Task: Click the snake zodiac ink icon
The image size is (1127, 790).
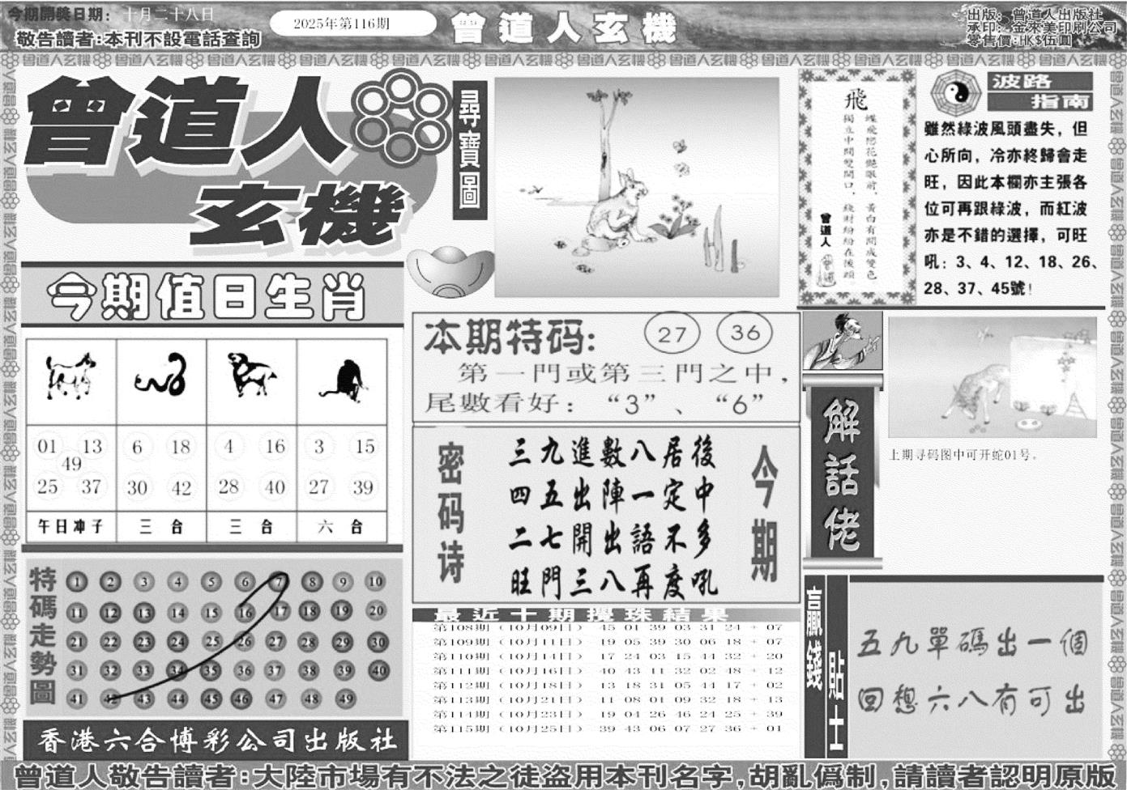Action: pyautogui.click(x=161, y=377)
